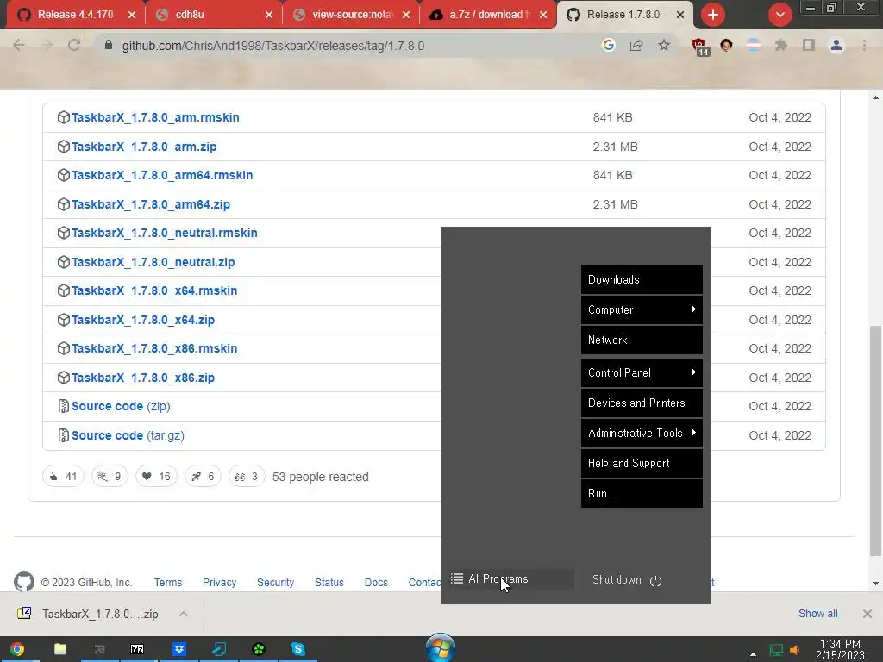Open the extensions puzzle icon
The image size is (883, 662).
[x=780, y=45]
